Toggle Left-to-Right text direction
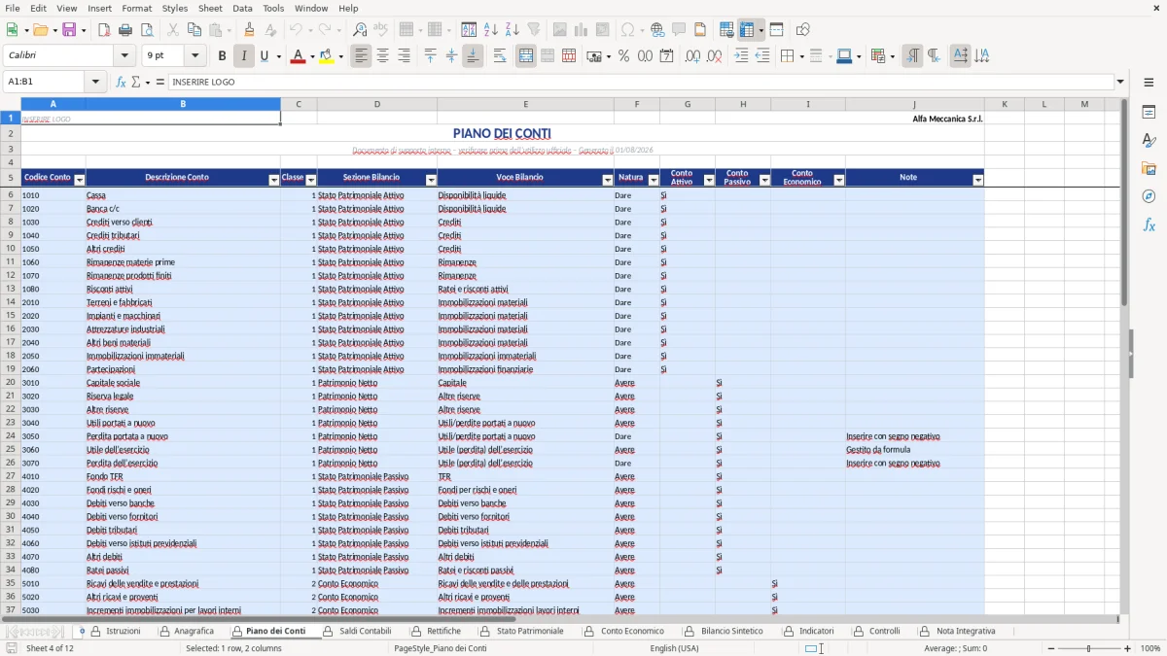 point(912,56)
